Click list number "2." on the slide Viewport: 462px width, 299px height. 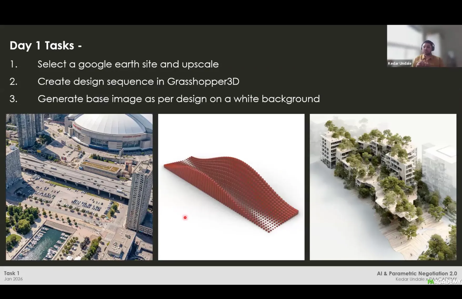[14, 82]
